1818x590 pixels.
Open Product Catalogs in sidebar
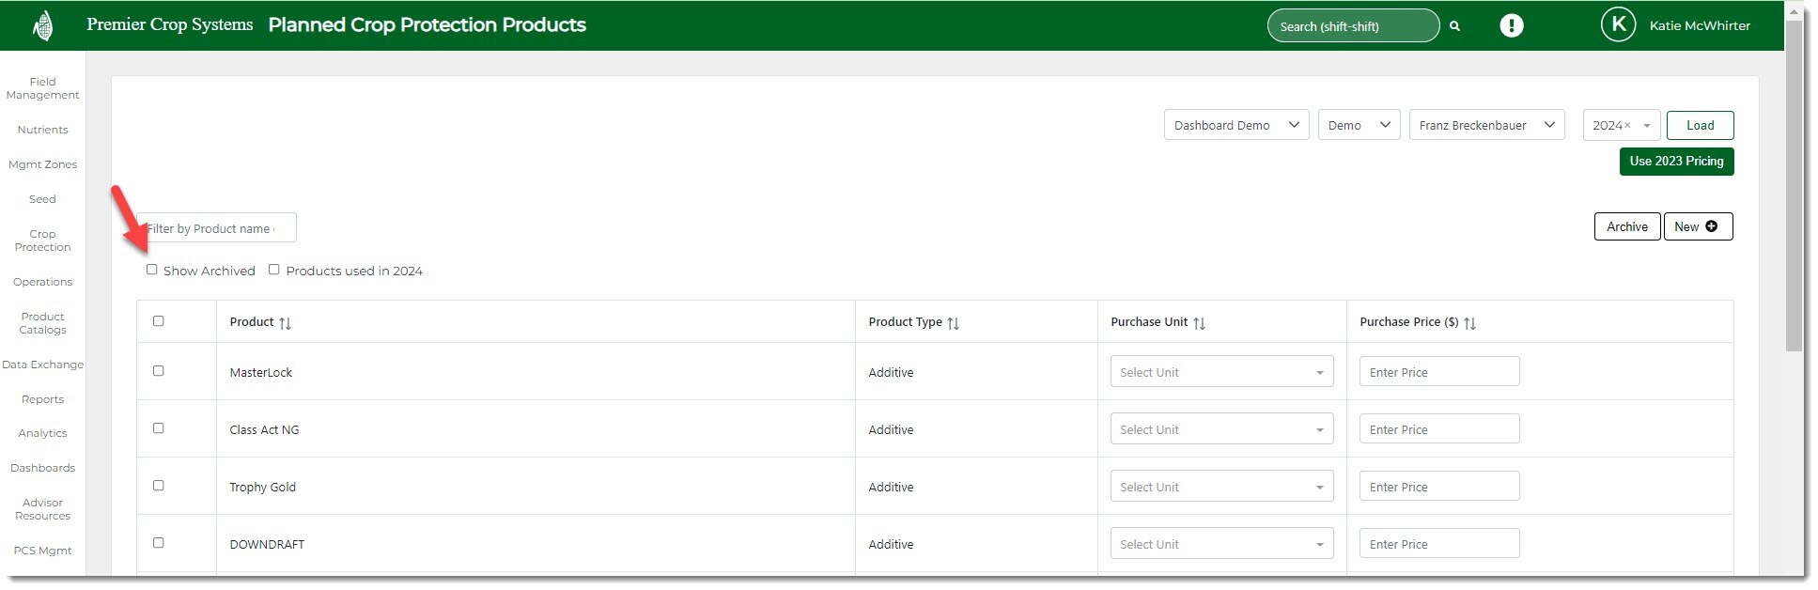click(42, 323)
